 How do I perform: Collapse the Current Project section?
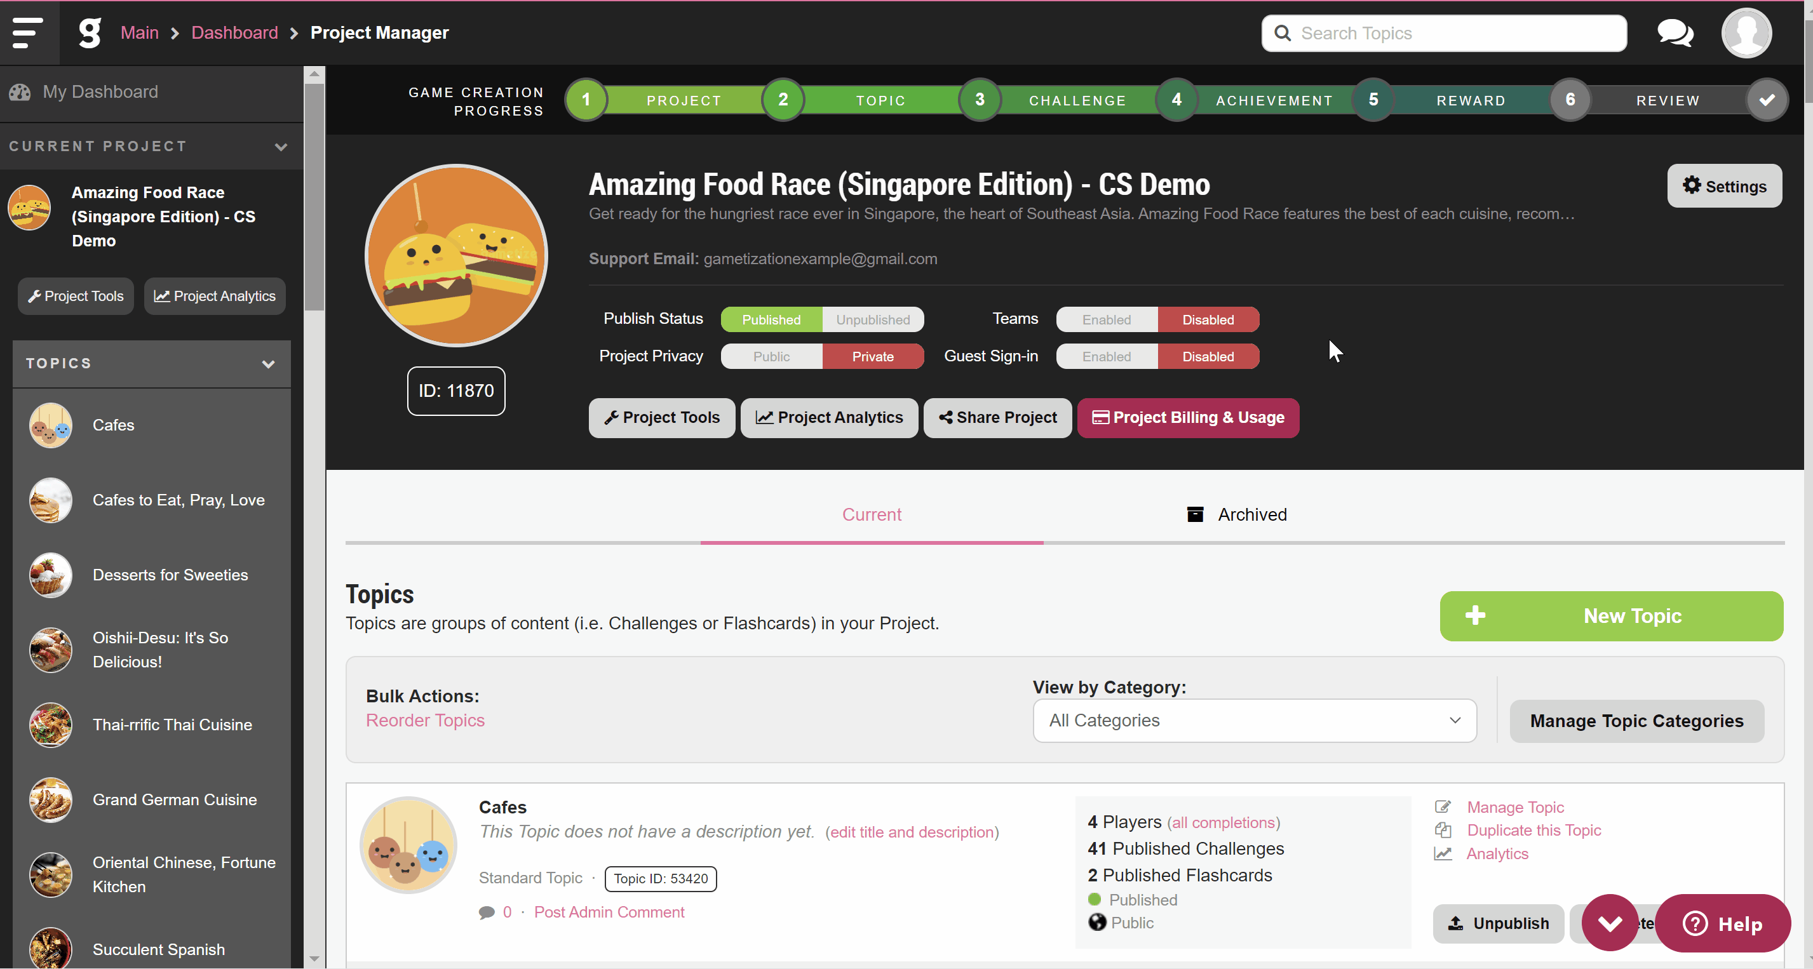[280, 147]
